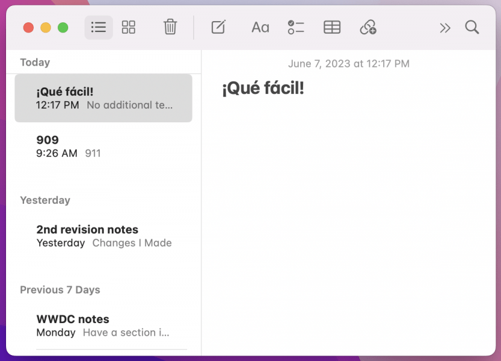Delete the ¡Qué fácil! note

[x=170, y=27]
